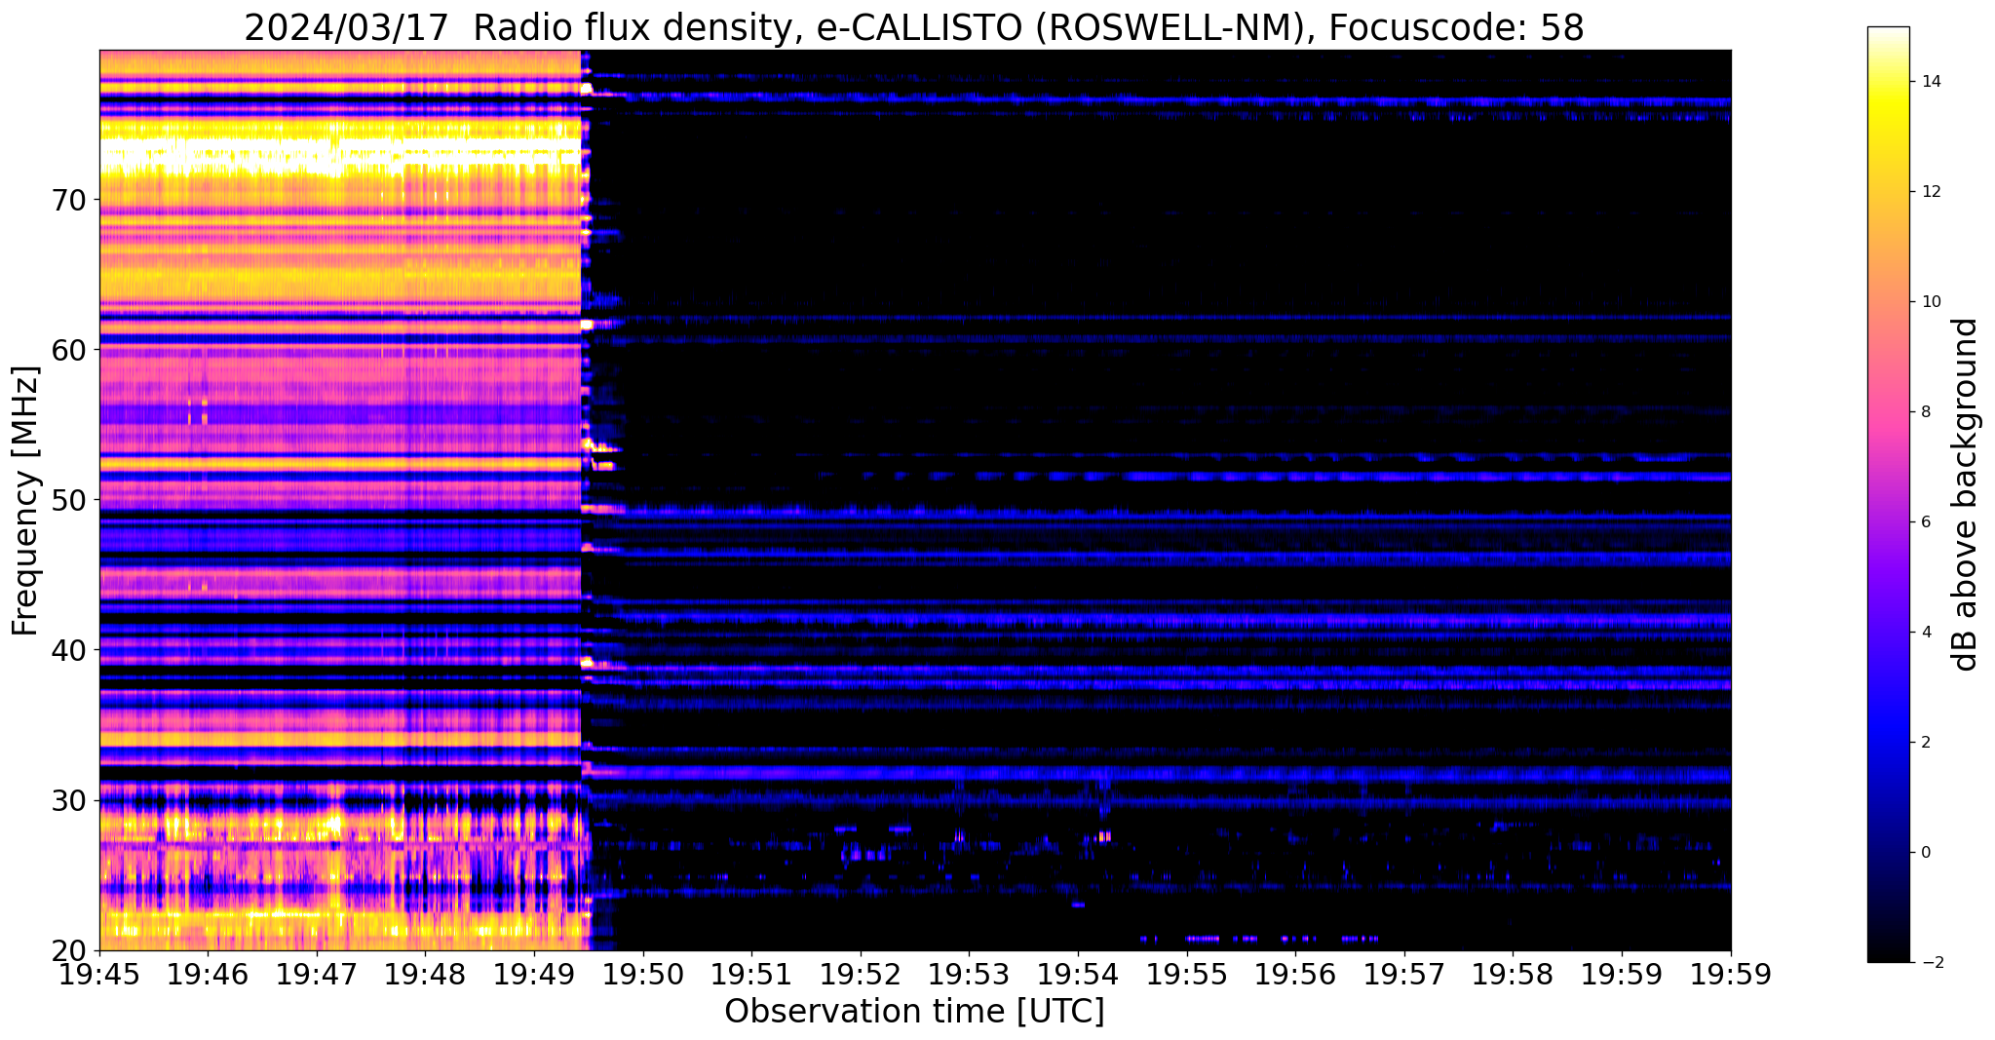Viewport: 1995px width, 1040px height.
Task: Click the 19:54 time tick label
Action: [1078, 974]
